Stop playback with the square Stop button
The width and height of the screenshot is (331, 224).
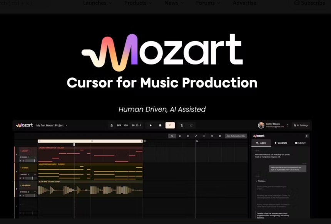click(160, 125)
